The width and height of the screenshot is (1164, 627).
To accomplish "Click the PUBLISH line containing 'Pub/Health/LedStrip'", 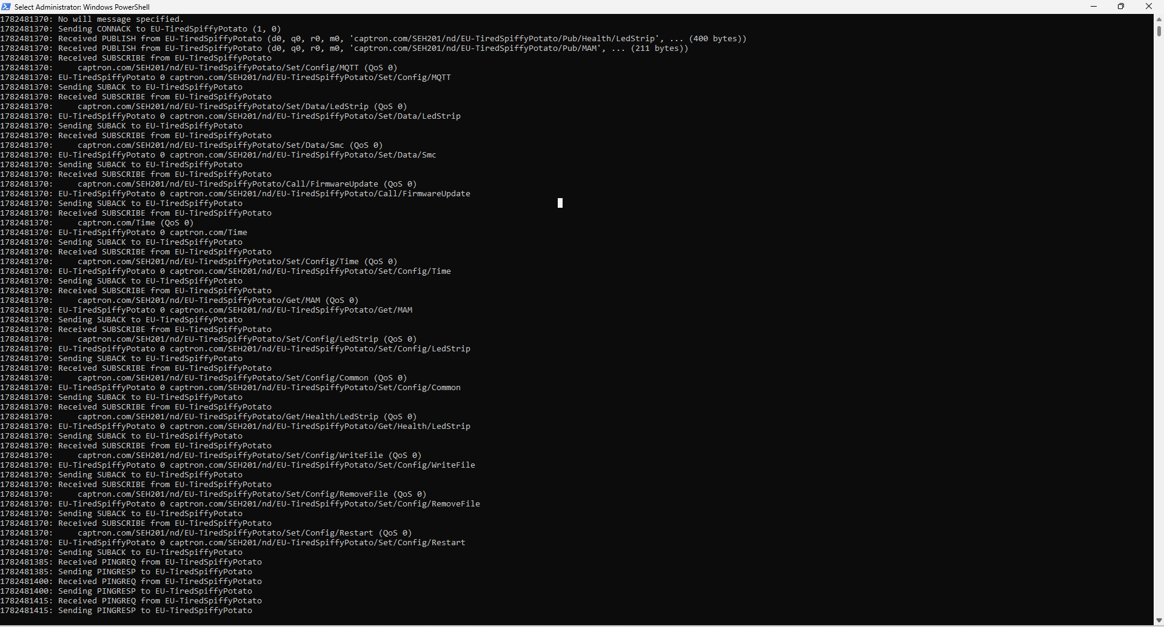I will 373,39.
